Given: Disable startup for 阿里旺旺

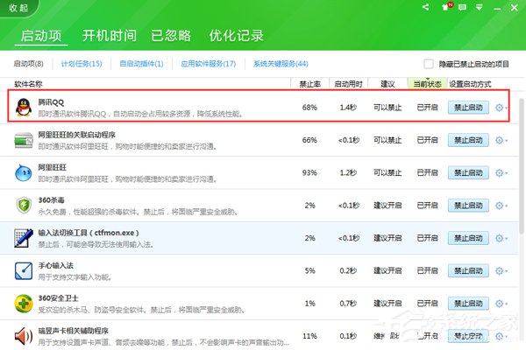Looking at the screenshot, I should pyautogui.click(x=468, y=173).
